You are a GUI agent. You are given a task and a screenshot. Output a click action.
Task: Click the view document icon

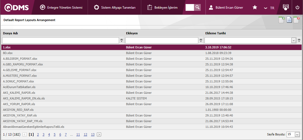[x=289, y=20]
